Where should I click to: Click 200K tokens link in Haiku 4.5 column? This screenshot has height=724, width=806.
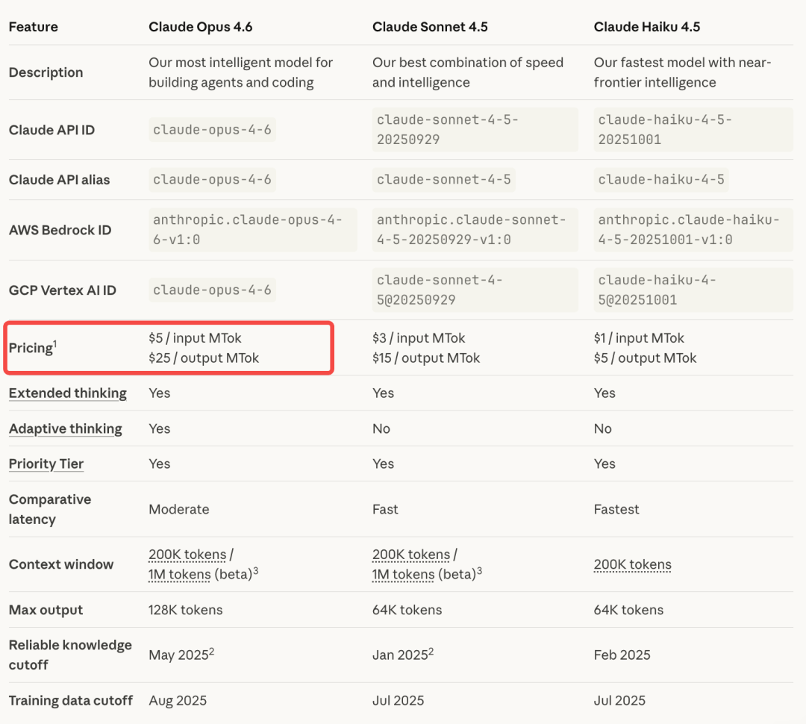coord(632,564)
